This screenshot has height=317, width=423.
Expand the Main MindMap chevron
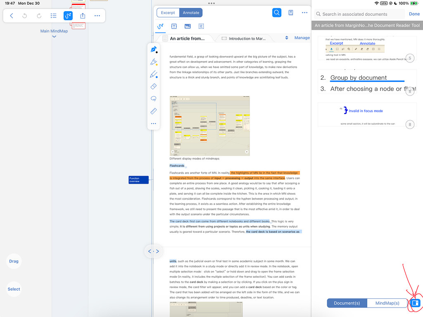click(x=54, y=37)
